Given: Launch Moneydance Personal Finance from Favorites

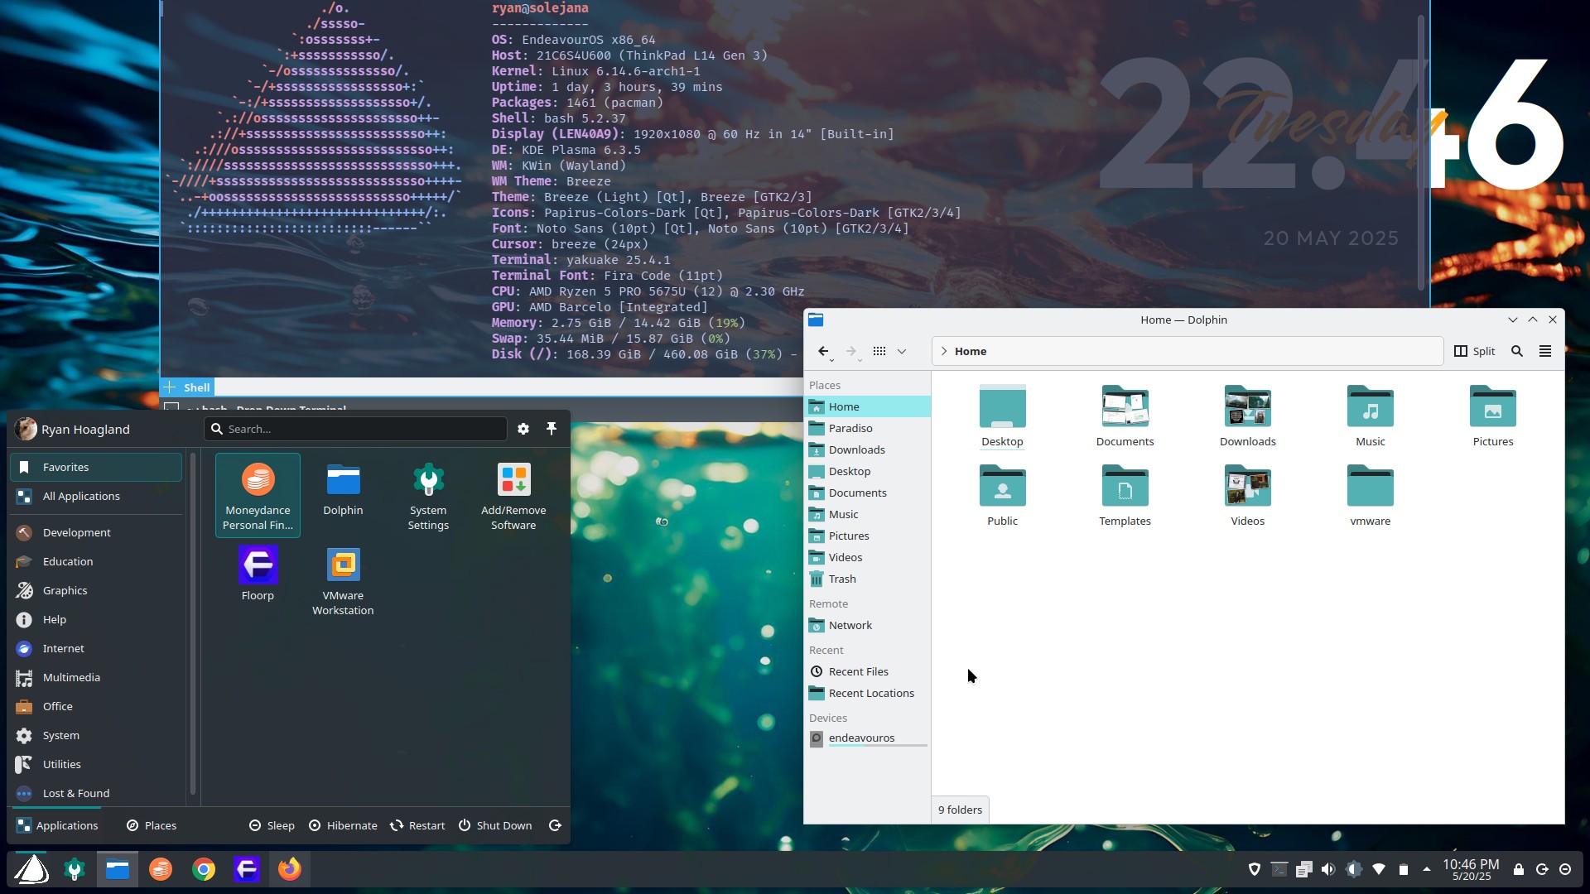Looking at the screenshot, I should point(258,495).
